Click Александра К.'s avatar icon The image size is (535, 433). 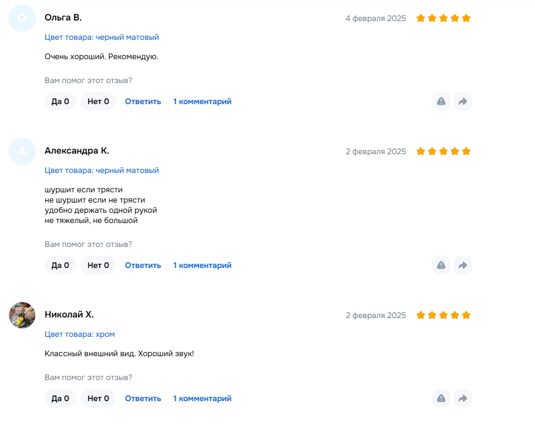click(22, 151)
